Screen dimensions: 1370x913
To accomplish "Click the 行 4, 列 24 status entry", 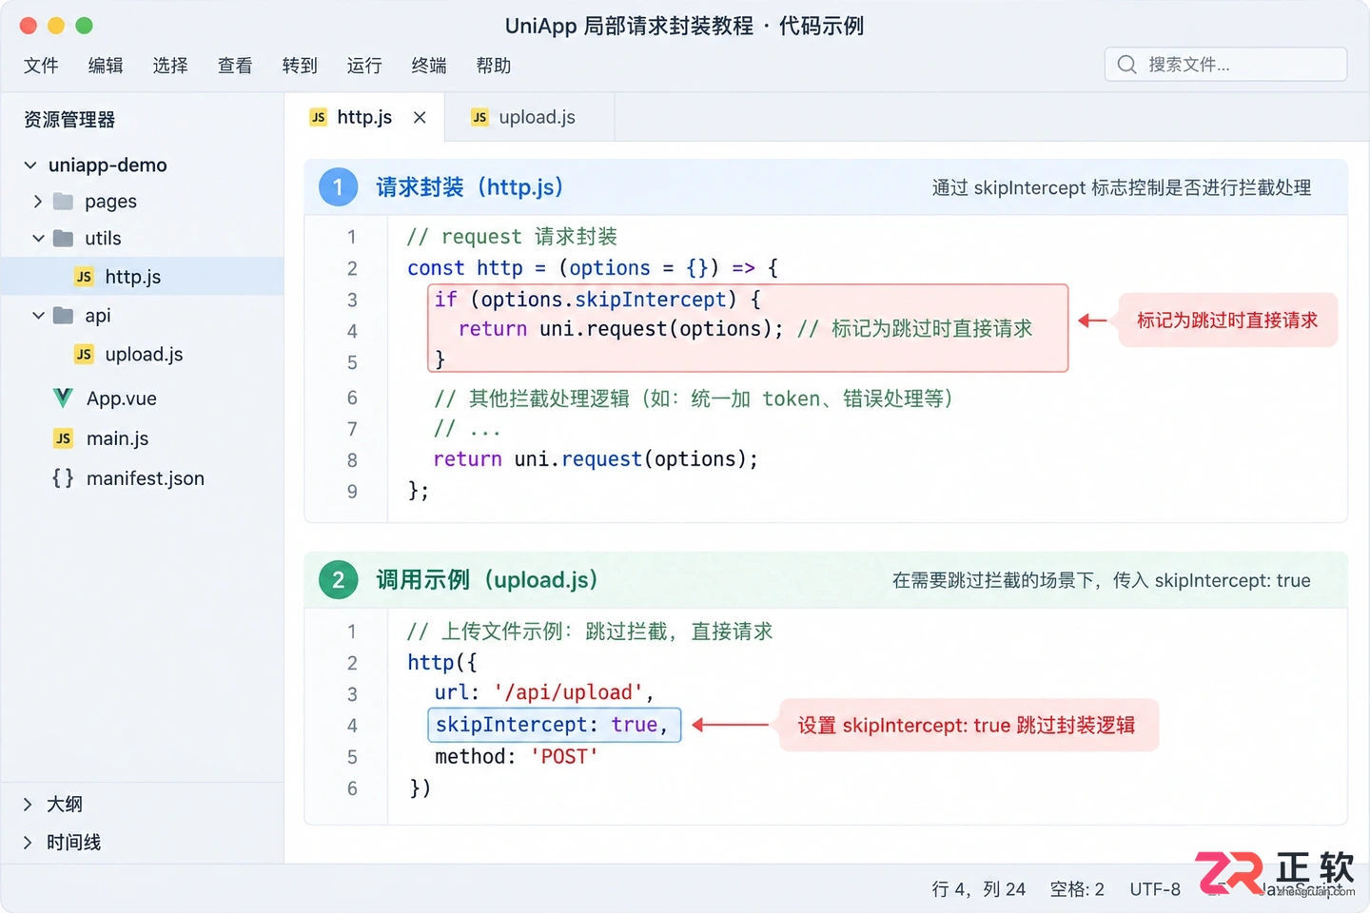I will tap(979, 889).
